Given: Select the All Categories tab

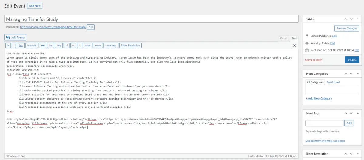Looking at the screenshot, I should tap(315, 82).
